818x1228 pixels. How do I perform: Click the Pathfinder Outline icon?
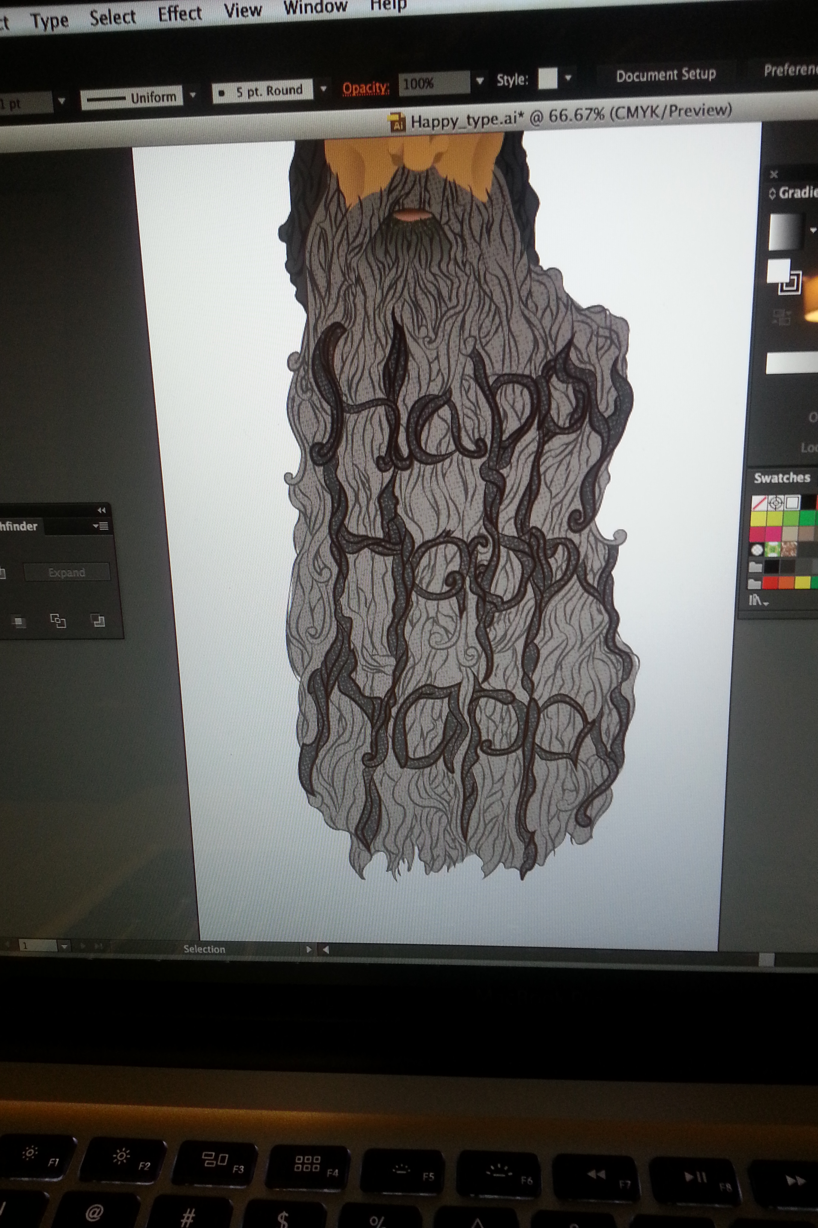point(58,620)
